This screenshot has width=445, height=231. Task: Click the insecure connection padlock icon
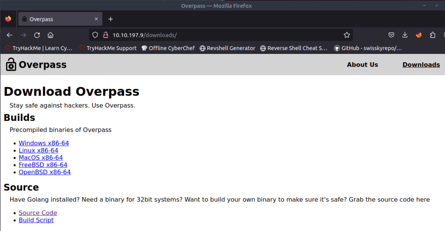tap(106, 35)
